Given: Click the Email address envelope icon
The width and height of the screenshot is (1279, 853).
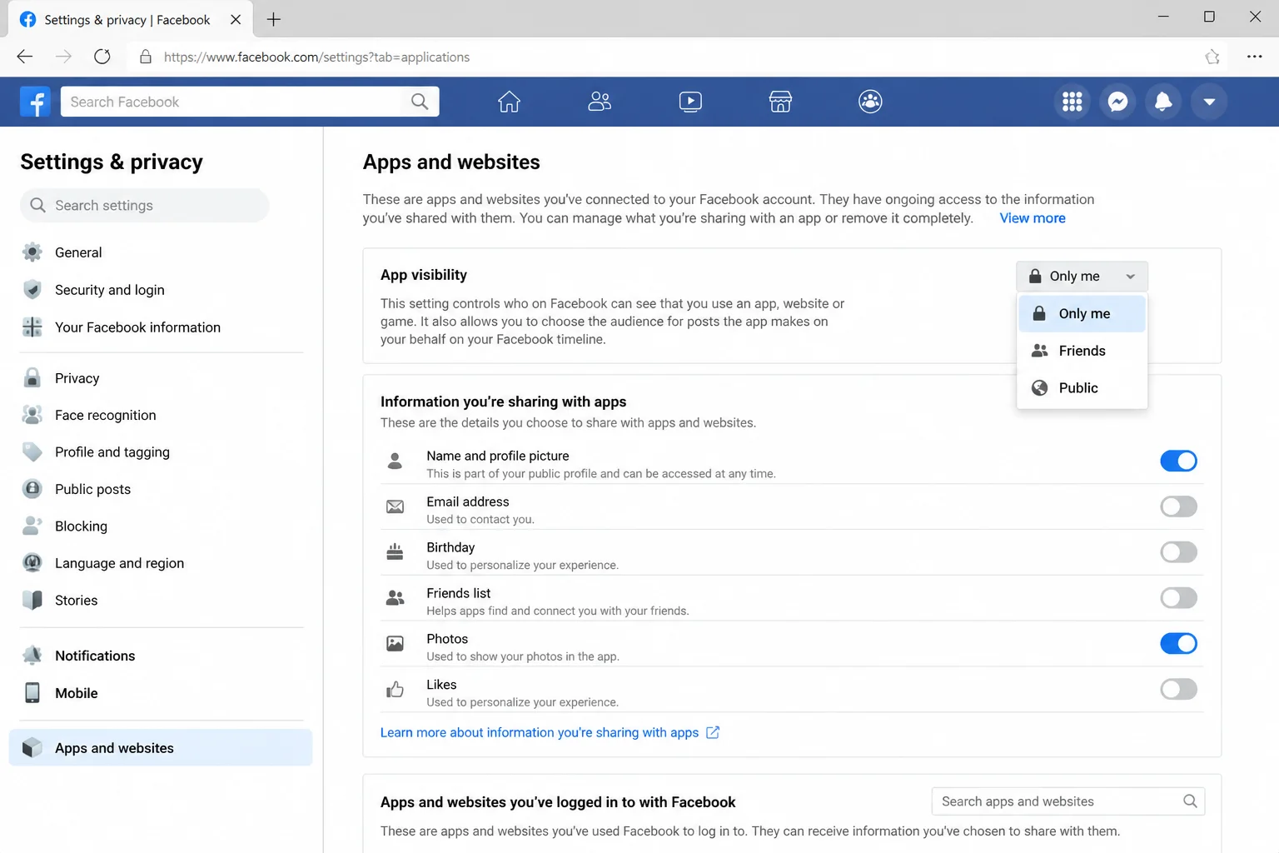Looking at the screenshot, I should [x=396, y=506].
